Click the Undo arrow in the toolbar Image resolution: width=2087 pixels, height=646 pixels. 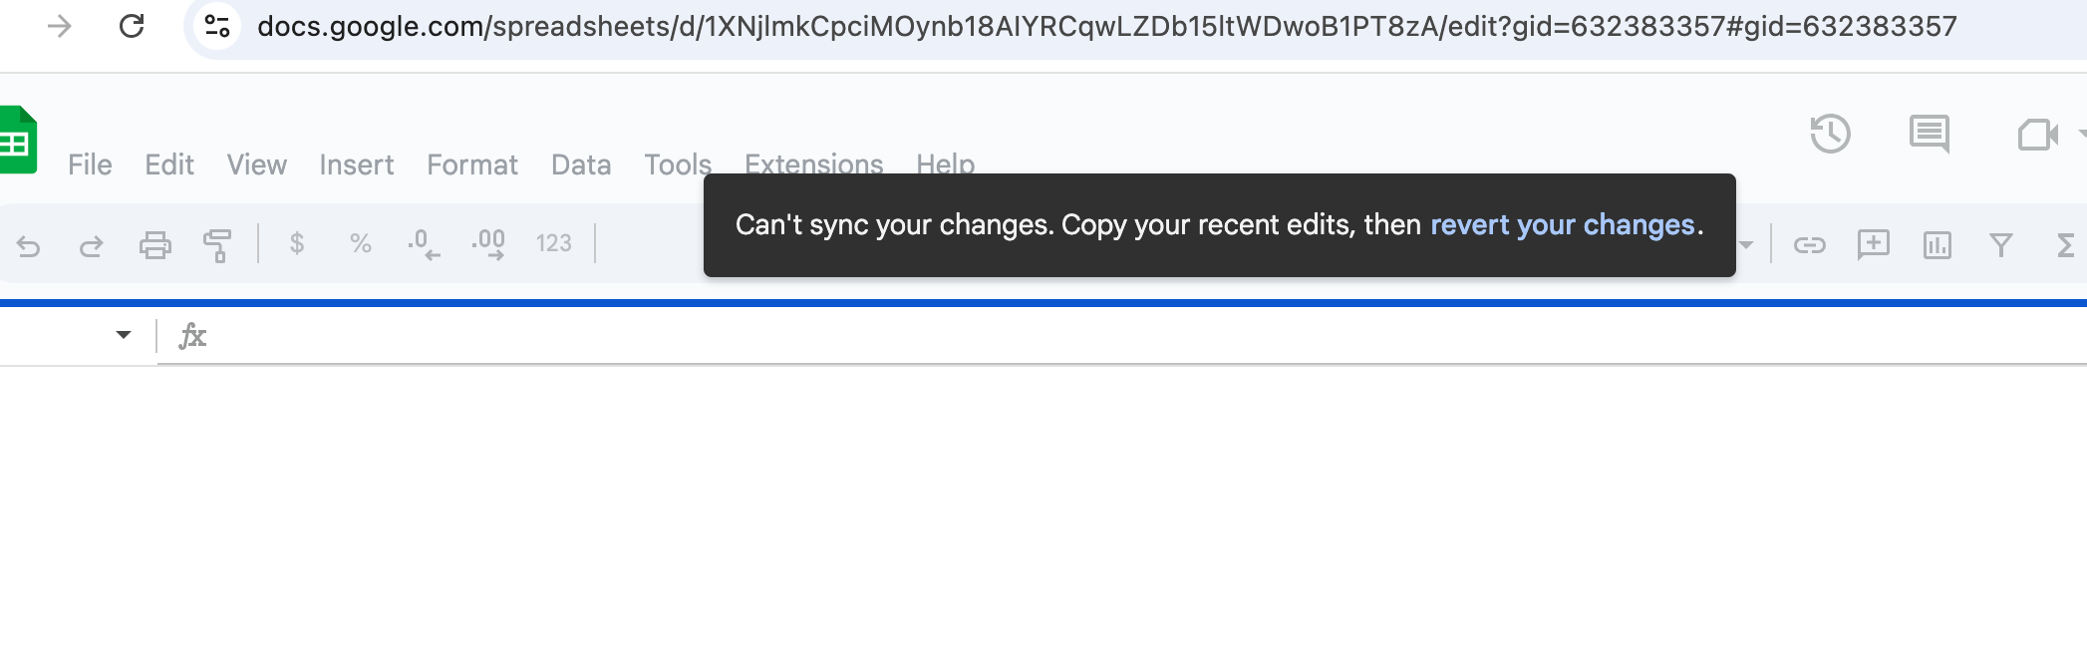(29, 245)
